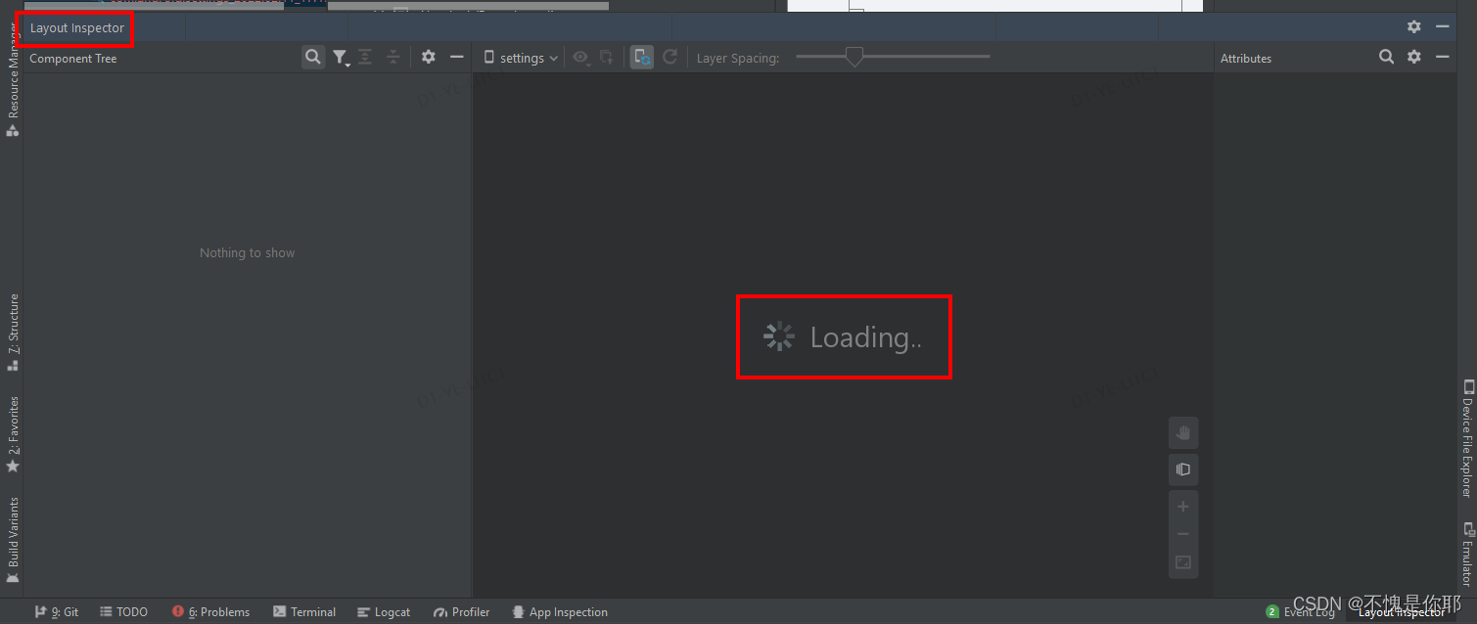Hide the Component Tree panel

[x=456, y=58]
